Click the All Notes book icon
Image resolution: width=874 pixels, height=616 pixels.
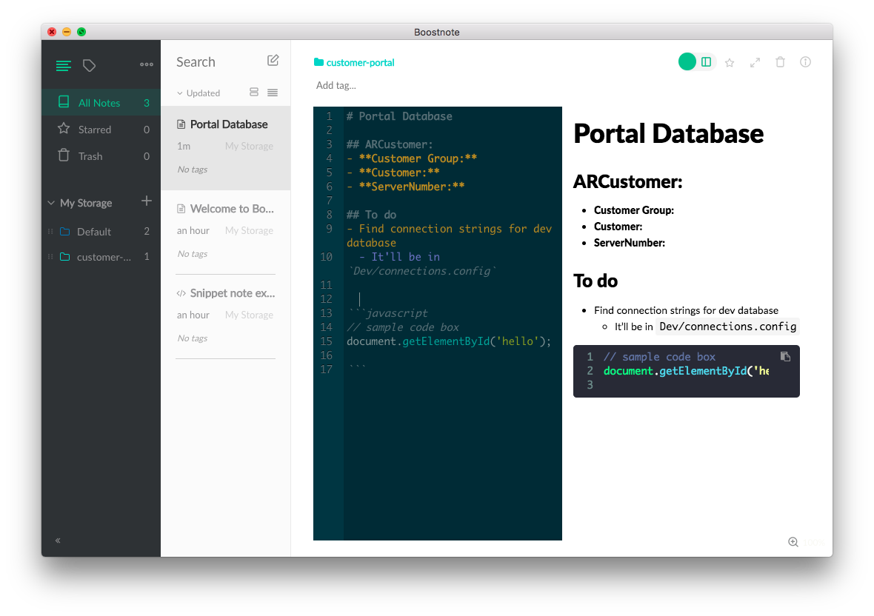[x=64, y=102]
